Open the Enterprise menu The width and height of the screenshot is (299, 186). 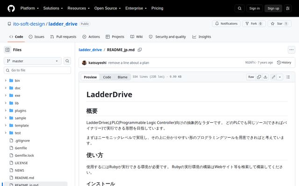point(136,8)
